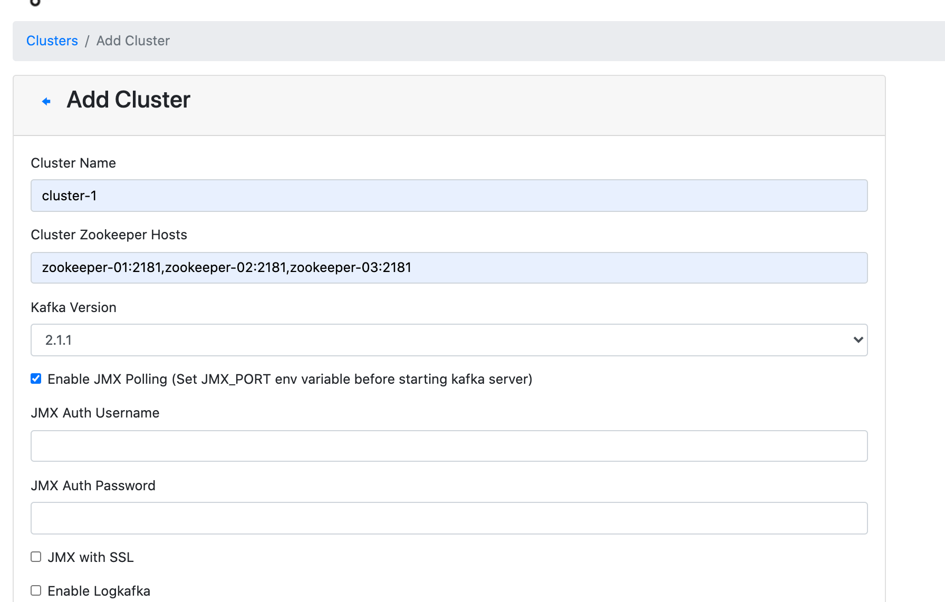The image size is (945, 602).
Task: Focus the Cluster Name input field
Action: coord(449,196)
